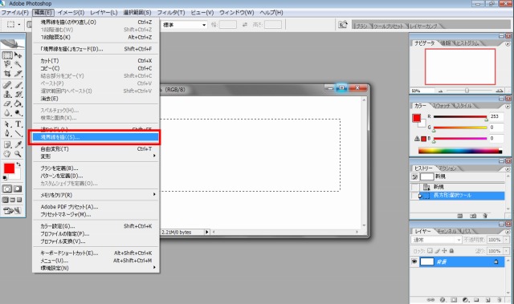Choose 境界線を描く(S)... from Edit menu
This screenshot has height=304, width=514.
(x=96, y=137)
